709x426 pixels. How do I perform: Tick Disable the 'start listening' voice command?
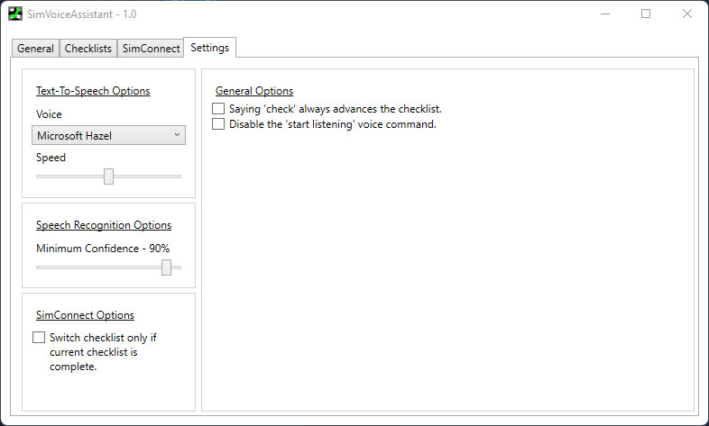[x=218, y=124]
